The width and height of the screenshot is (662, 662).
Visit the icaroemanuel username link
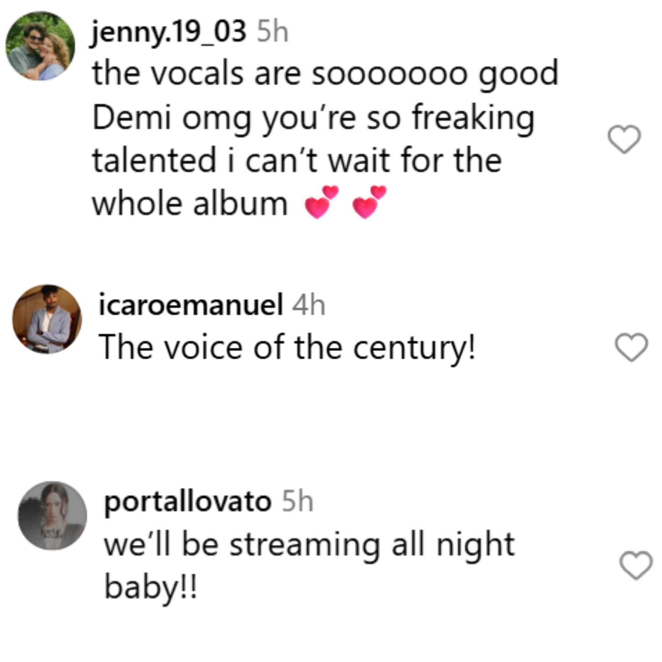coord(191,305)
